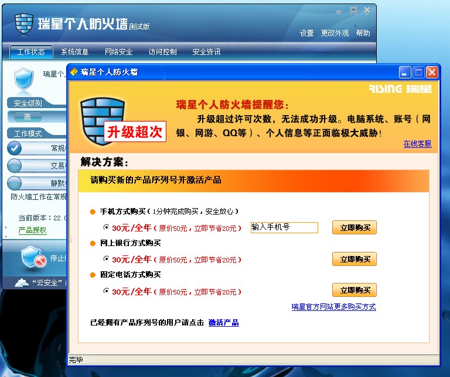Maximize the main firewall window
This screenshot has width=450, height=377.
coord(353,11)
